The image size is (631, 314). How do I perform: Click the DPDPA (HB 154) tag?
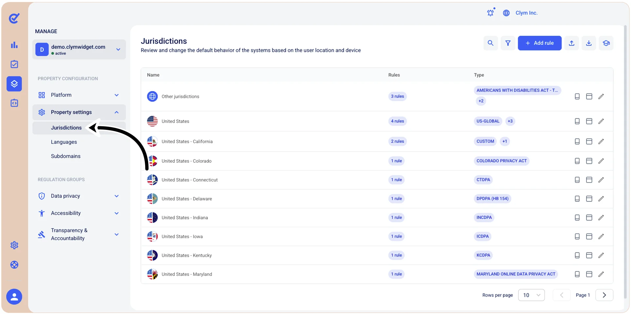492,199
